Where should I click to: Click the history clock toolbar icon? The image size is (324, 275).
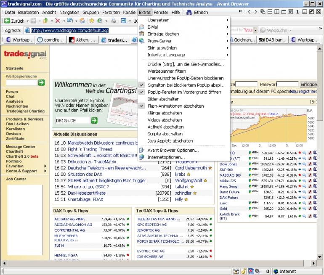point(100,21)
